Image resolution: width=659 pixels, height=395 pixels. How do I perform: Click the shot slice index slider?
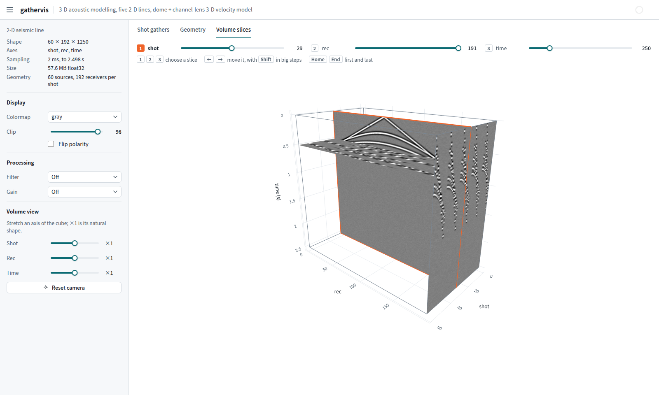click(232, 48)
